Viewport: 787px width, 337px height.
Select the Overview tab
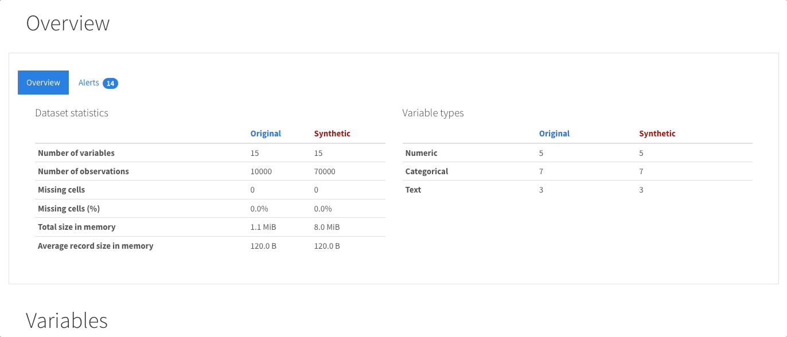[42, 83]
